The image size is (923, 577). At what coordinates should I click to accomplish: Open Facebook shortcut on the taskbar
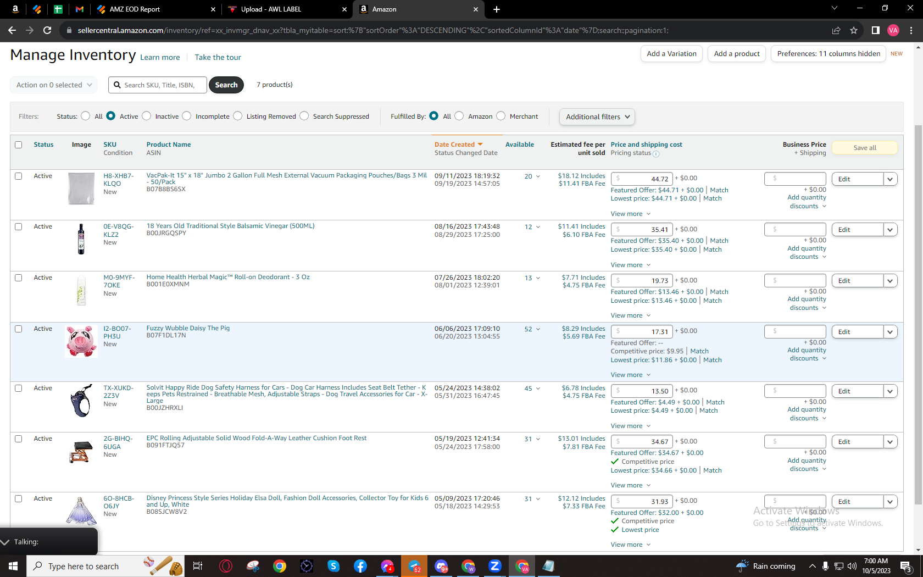pos(360,566)
